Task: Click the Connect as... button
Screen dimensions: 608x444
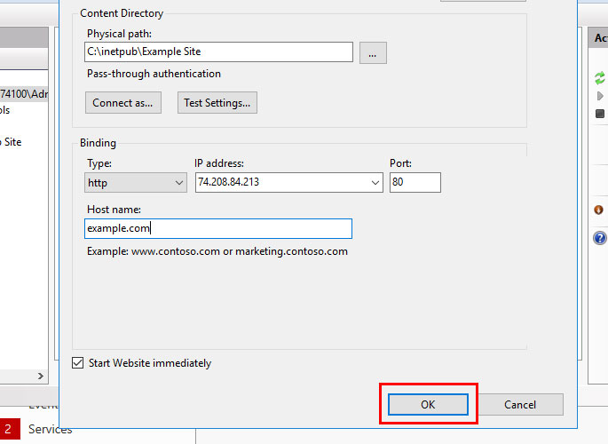Action: (123, 103)
